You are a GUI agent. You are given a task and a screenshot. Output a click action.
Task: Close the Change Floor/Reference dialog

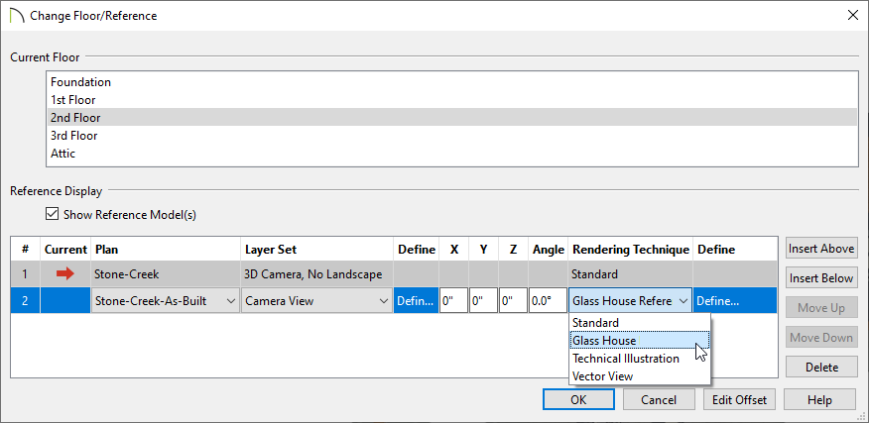(853, 16)
